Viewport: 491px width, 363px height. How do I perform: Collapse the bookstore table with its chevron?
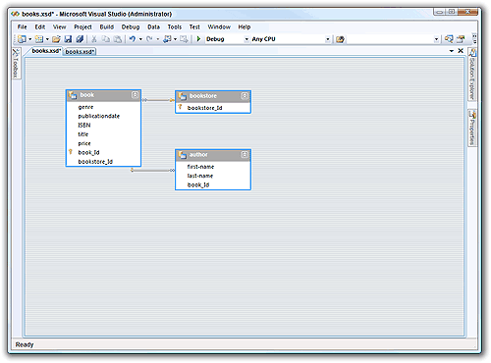[x=245, y=96]
